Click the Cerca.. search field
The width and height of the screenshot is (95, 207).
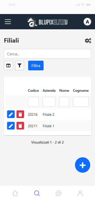(x=48, y=54)
